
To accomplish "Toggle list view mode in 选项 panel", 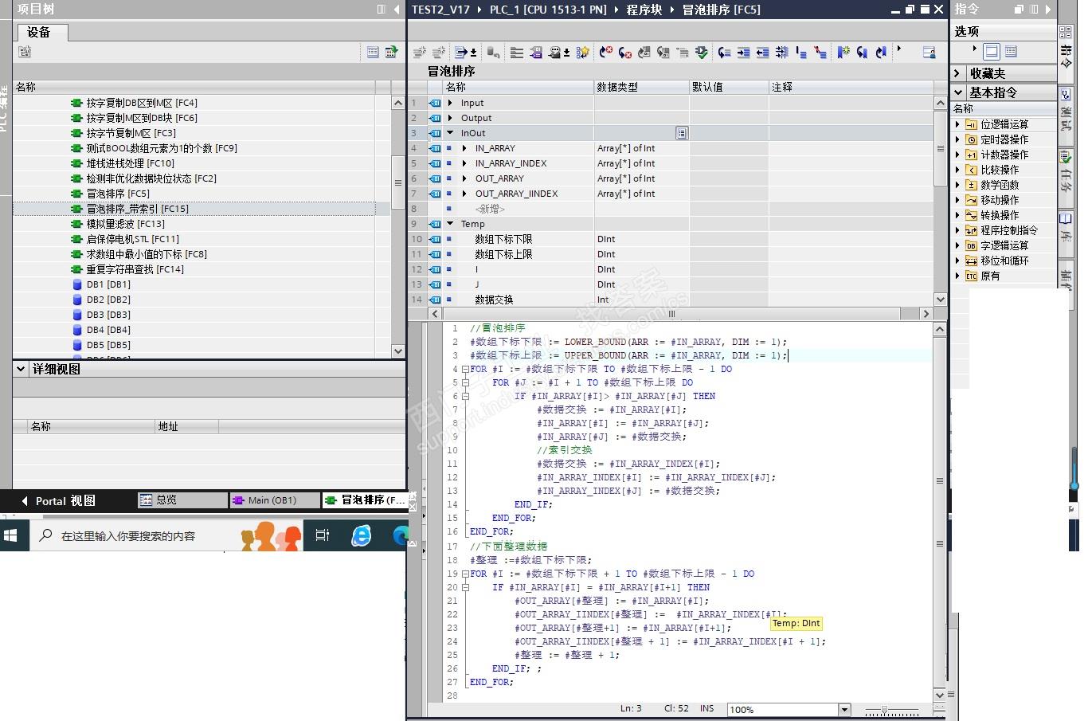I will pyautogui.click(x=1011, y=52).
